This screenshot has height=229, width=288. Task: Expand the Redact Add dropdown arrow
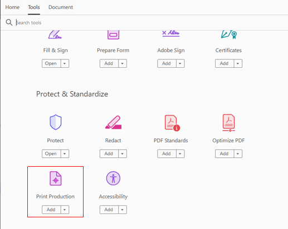[123, 153]
